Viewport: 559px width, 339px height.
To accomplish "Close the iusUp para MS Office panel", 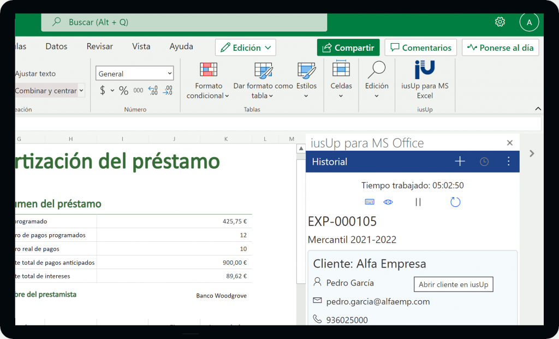I will pyautogui.click(x=510, y=143).
